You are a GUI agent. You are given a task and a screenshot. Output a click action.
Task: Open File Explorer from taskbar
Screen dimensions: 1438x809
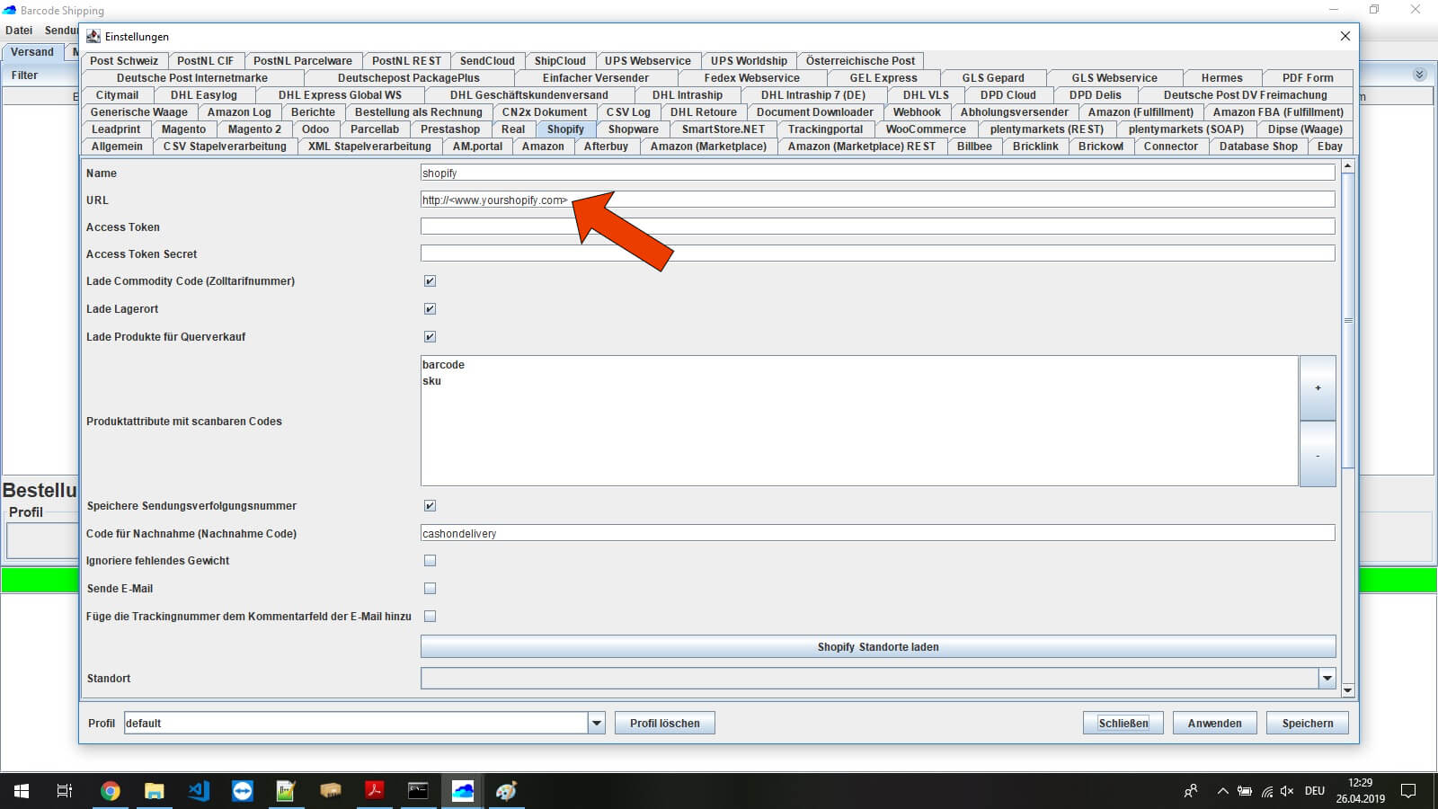[x=155, y=791]
